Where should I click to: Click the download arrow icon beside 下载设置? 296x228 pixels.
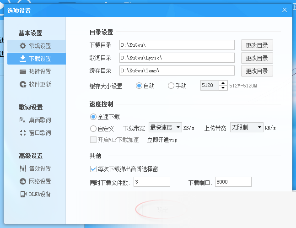pos(23,59)
